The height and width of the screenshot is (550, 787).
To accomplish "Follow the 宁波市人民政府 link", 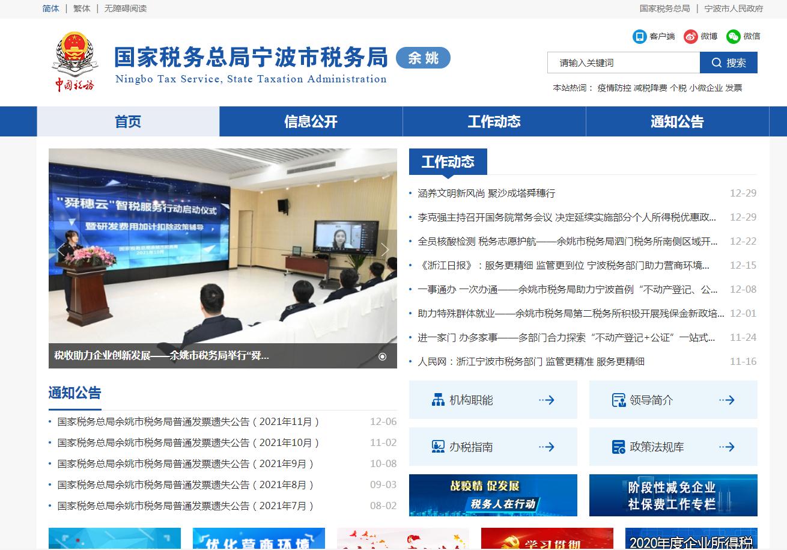I will pyautogui.click(x=734, y=8).
